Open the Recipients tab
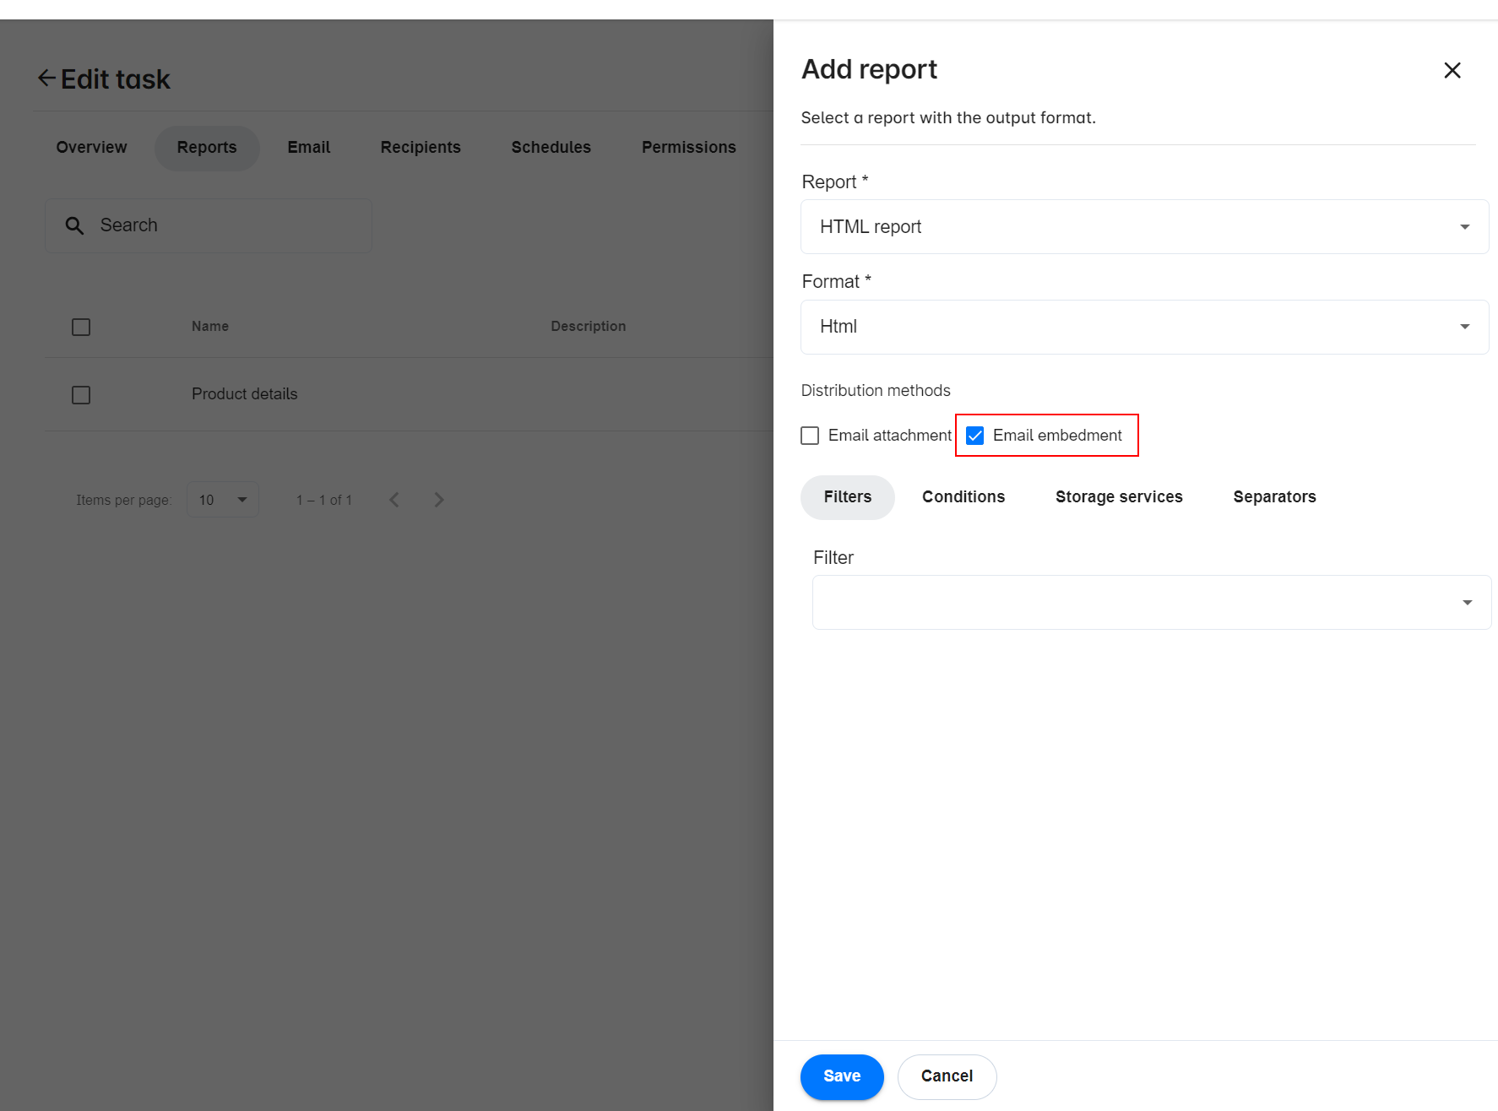 coord(421,147)
